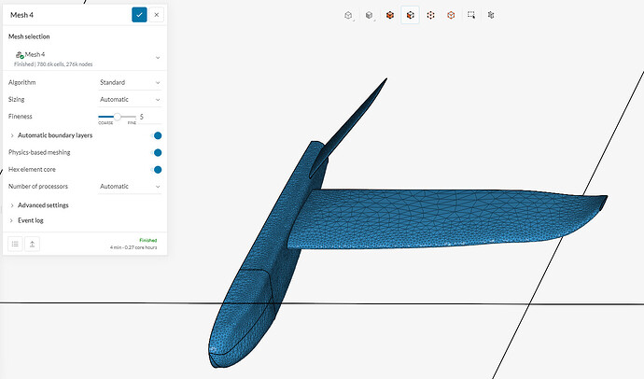Click the Mesh 4 panel title

(21, 15)
